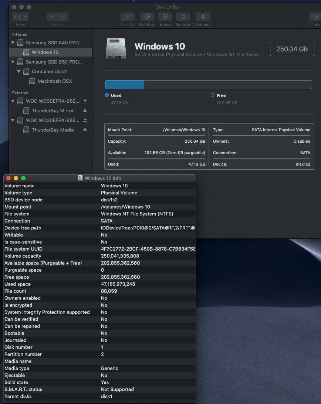Close the Windows 10 Info window
The width and height of the screenshot is (321, 404).
9,178
